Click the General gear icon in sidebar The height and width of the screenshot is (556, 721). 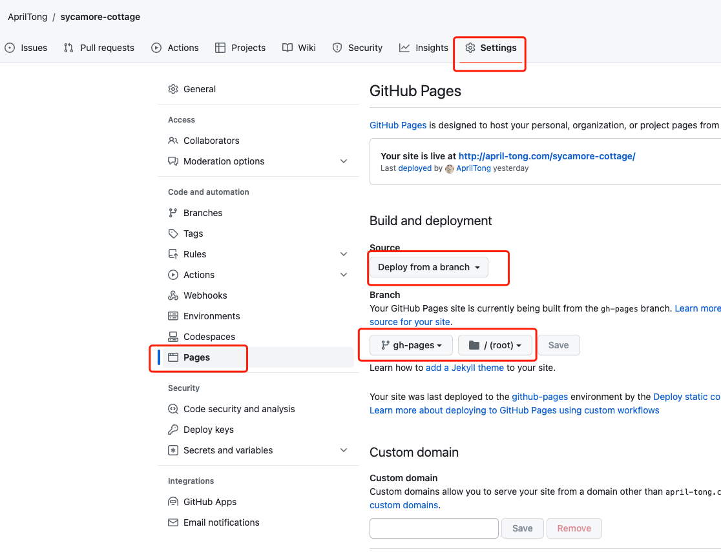coord(173,89)
